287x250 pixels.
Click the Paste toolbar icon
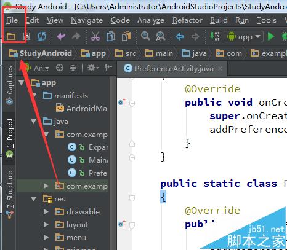pos(126,36)
